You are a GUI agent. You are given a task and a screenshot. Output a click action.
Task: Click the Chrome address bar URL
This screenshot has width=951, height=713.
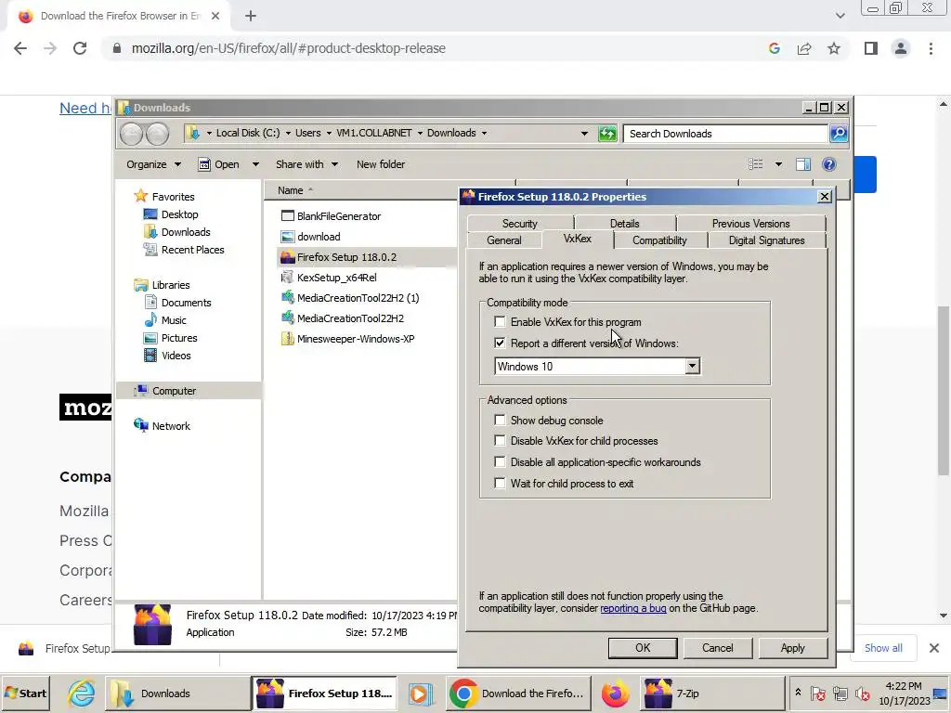click(x=289, y=48)
